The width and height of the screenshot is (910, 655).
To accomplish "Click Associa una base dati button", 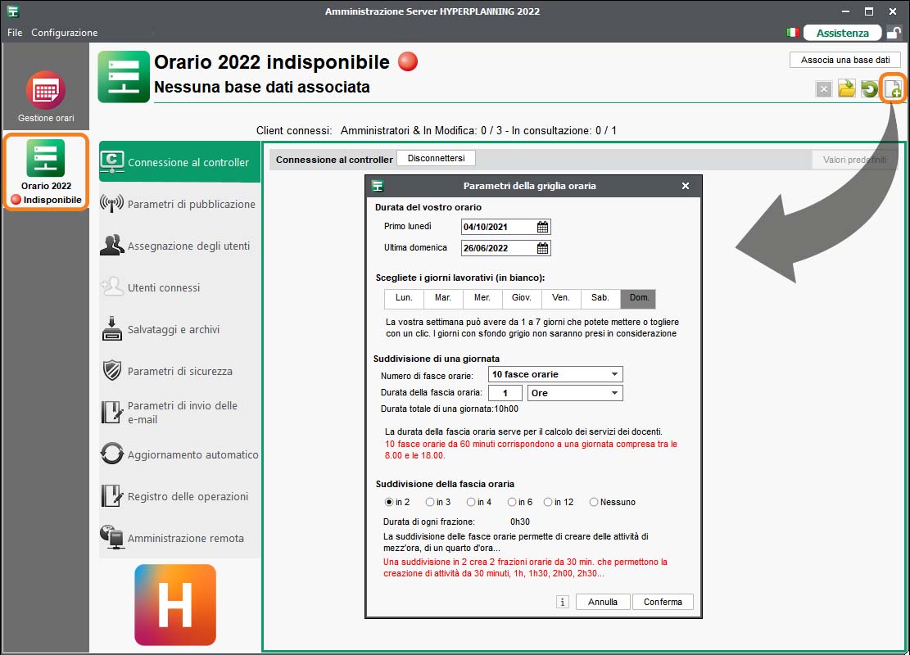I will (x=845, y=60).
